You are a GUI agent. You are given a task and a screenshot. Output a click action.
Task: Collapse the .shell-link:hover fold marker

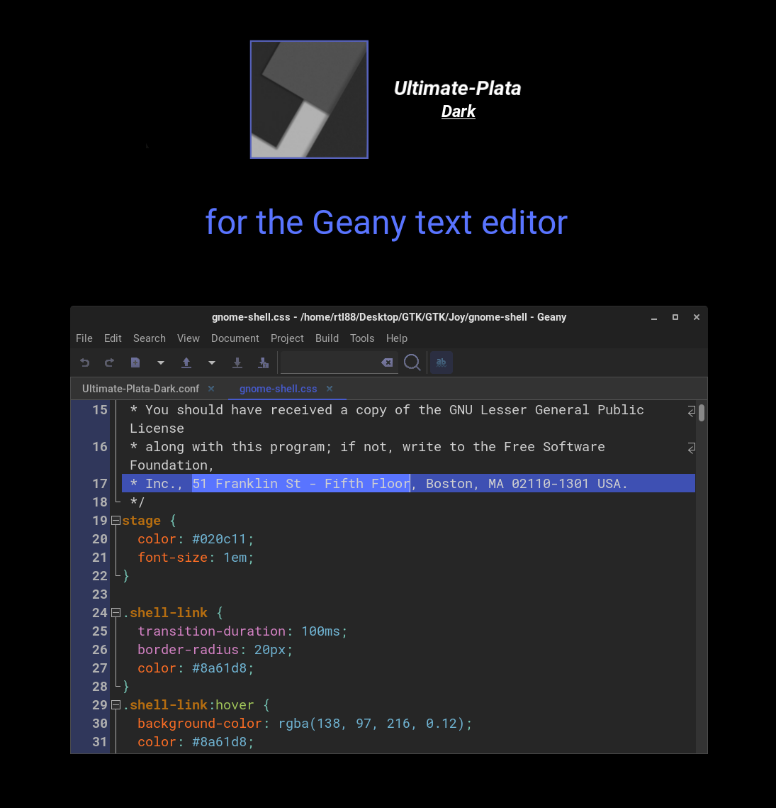click(116, 705)
